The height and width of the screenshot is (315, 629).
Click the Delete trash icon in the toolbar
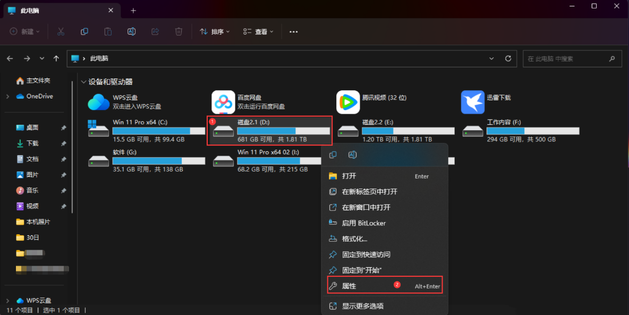[x=178, y=31]
